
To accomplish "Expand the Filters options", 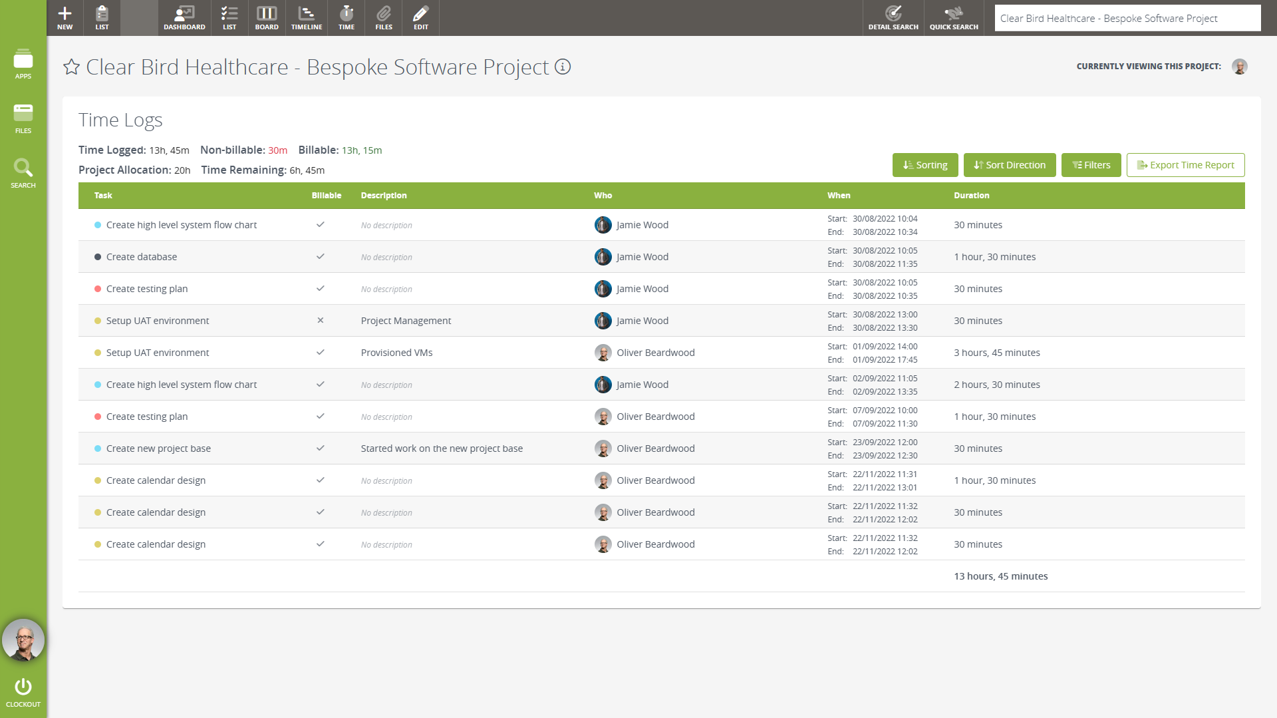I will tap(1091, 165).
